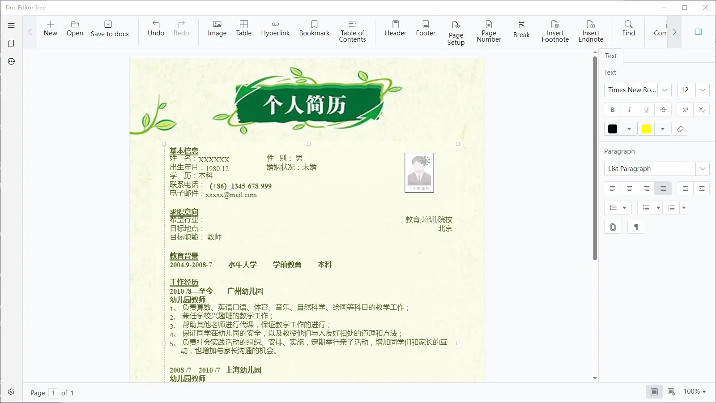Align paragraph right
The image size is (716, 403).
646,189
